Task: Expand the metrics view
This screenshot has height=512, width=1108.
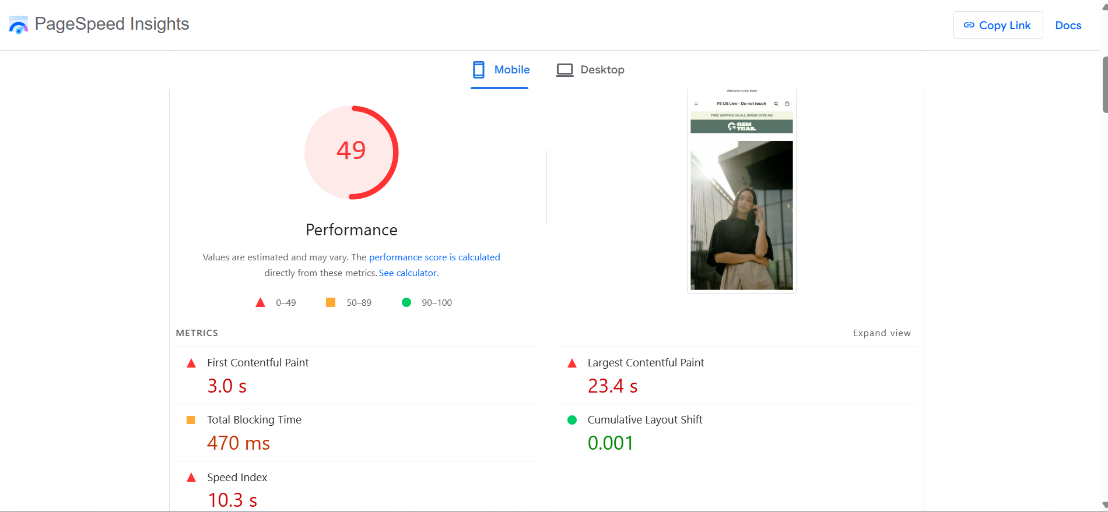Action: [881, 333]
